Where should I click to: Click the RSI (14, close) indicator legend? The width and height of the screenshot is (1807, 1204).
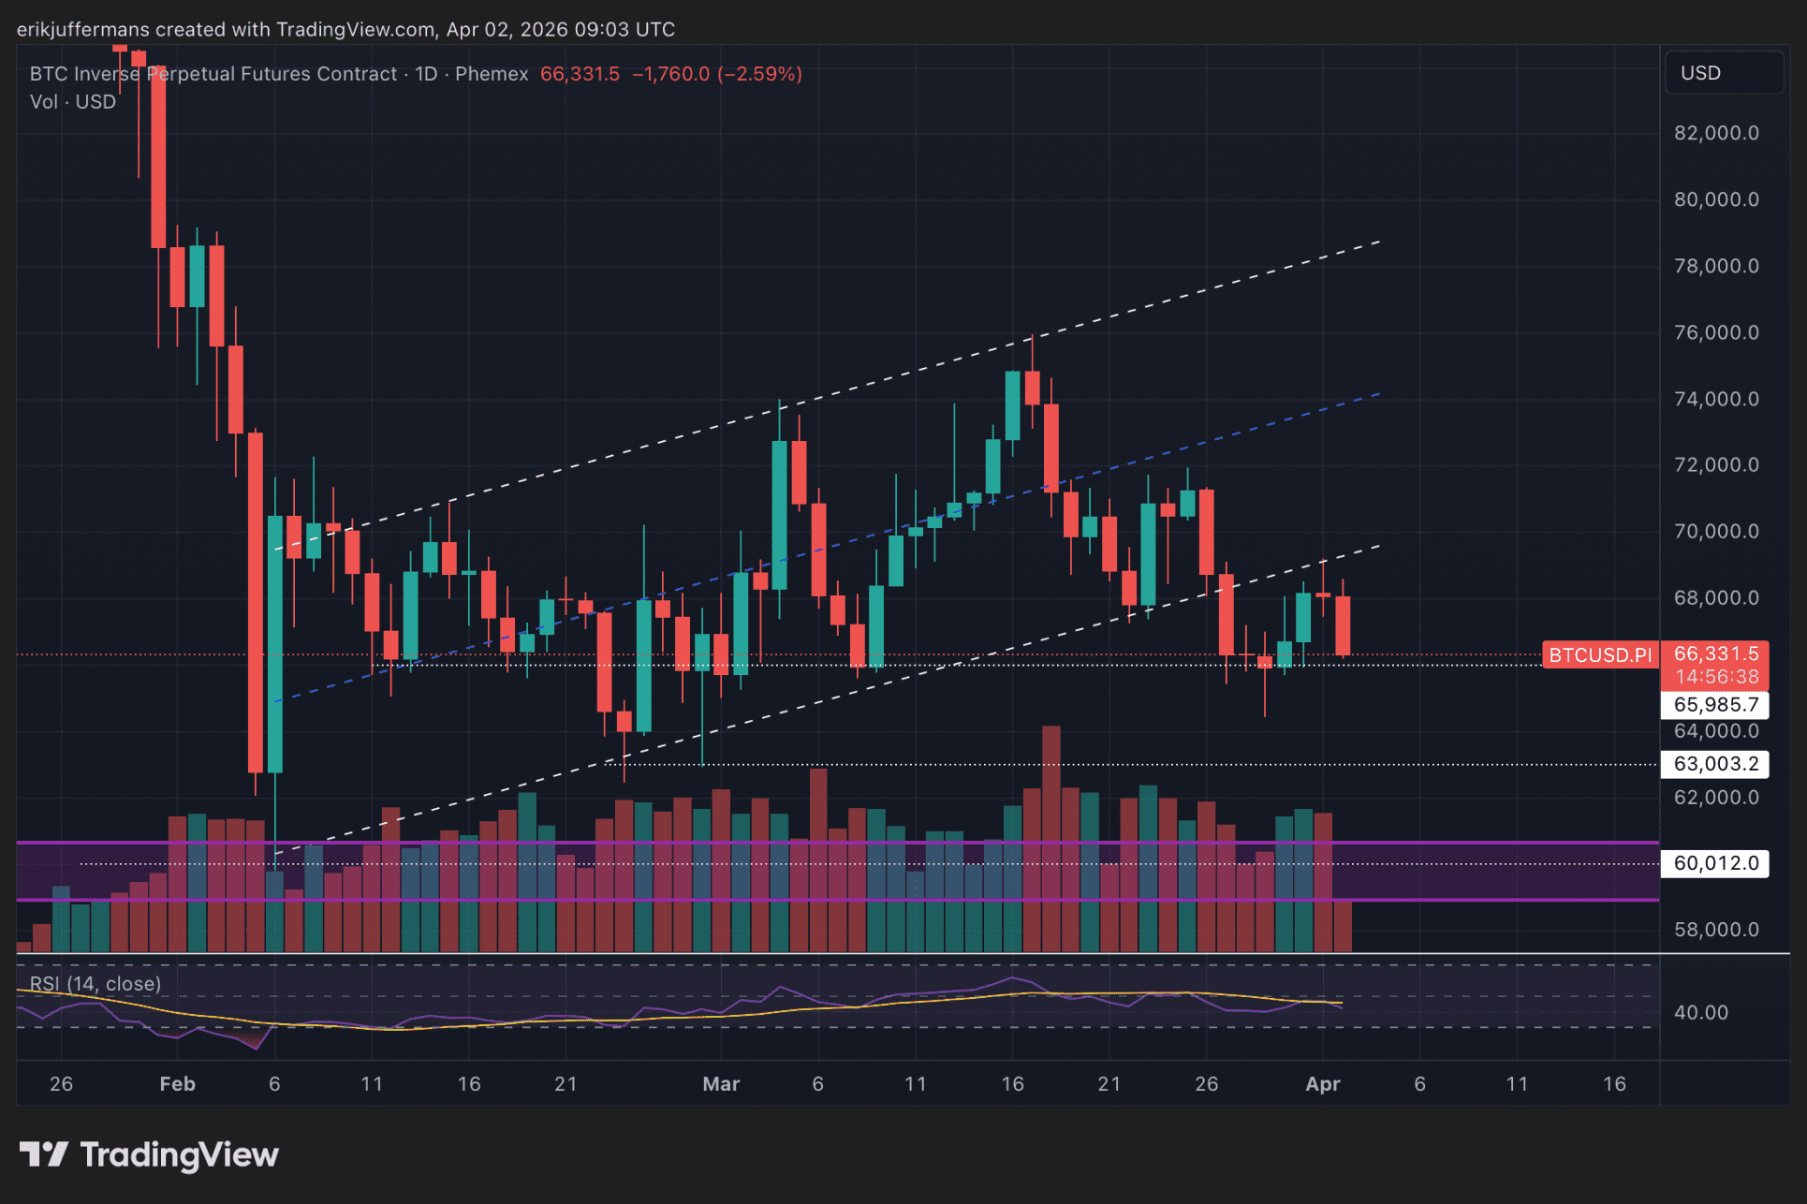[x=95, y=984]
